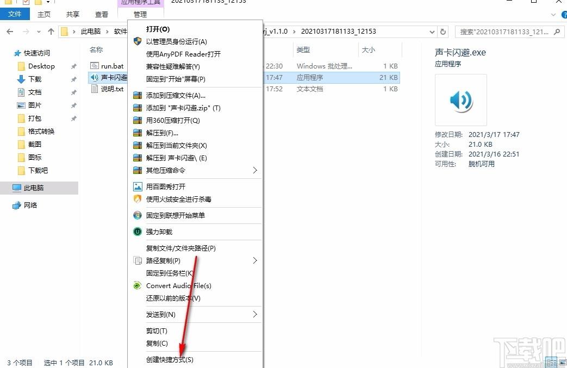Open the large speaker preview thumbnail
Screen dimensions: 567x368
pos(460,100)
